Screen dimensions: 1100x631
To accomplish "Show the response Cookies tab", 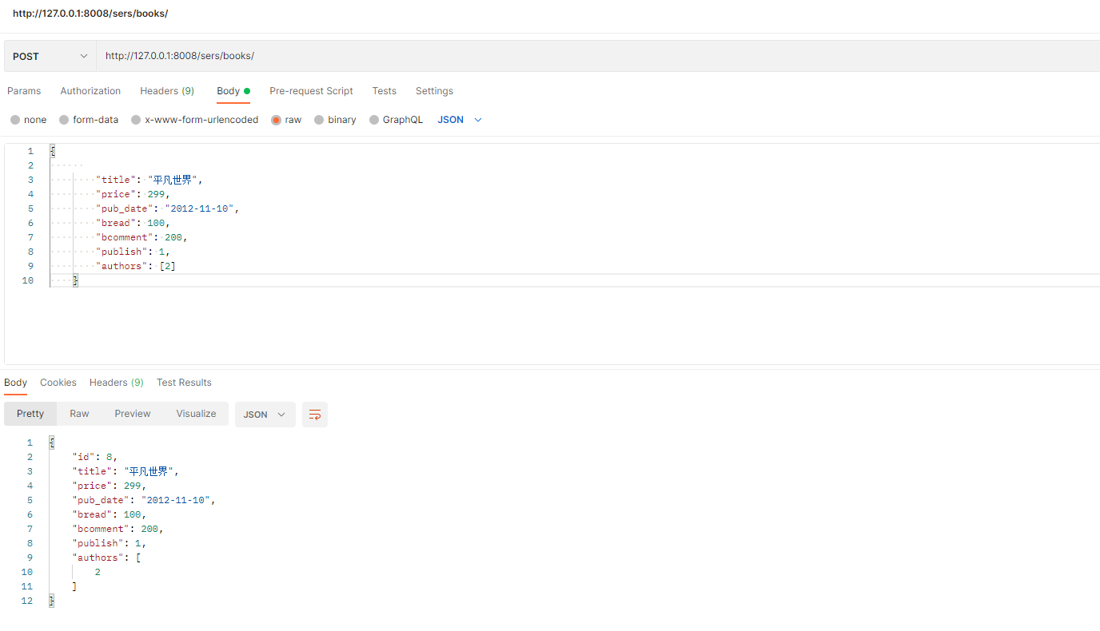I will click(x=58, y=383).
